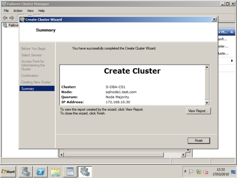Screen dimensions: 237x178
Task: Click the Create Cluster Wizard title icon
Action: (x=22, y=19)
